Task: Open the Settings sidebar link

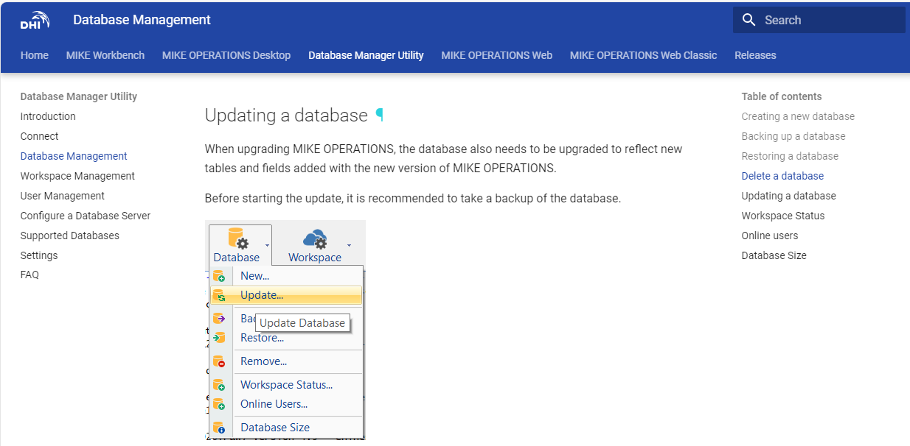Action: point(39,255)
